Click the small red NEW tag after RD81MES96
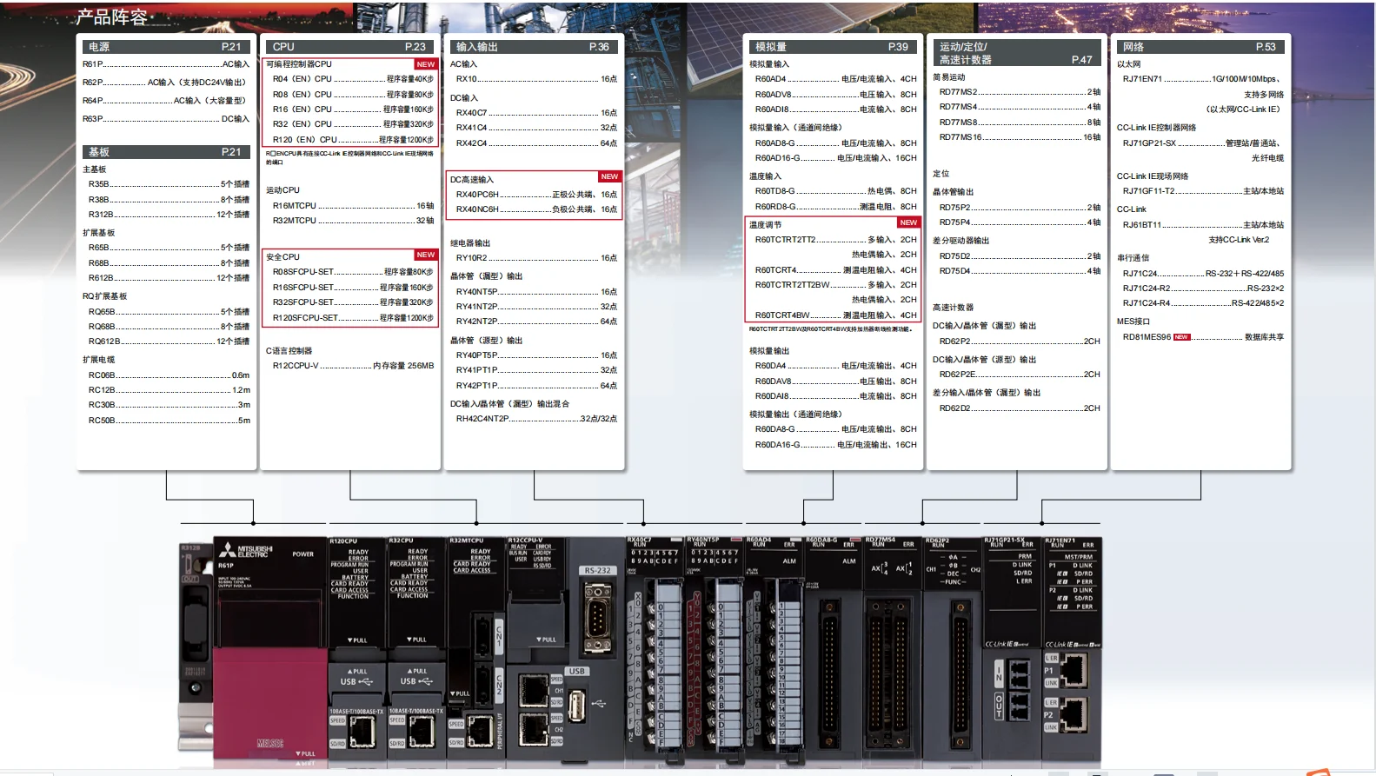1376x776 pixels. 1181,337
